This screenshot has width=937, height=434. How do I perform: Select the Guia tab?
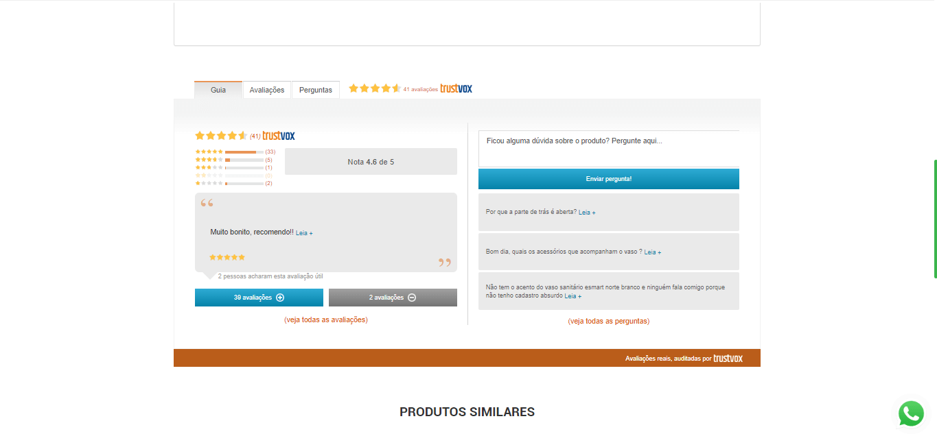218,90
